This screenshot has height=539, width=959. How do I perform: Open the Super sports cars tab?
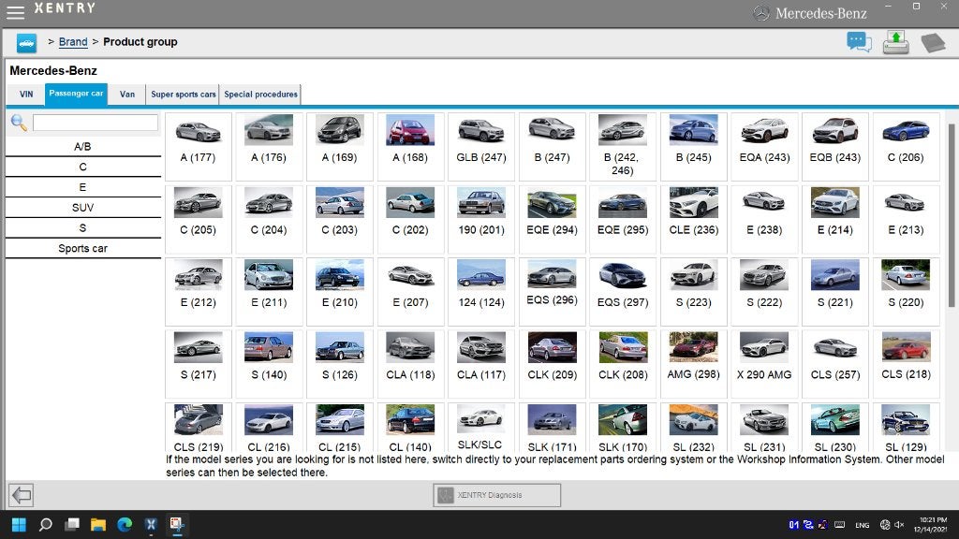click(183, 95)
